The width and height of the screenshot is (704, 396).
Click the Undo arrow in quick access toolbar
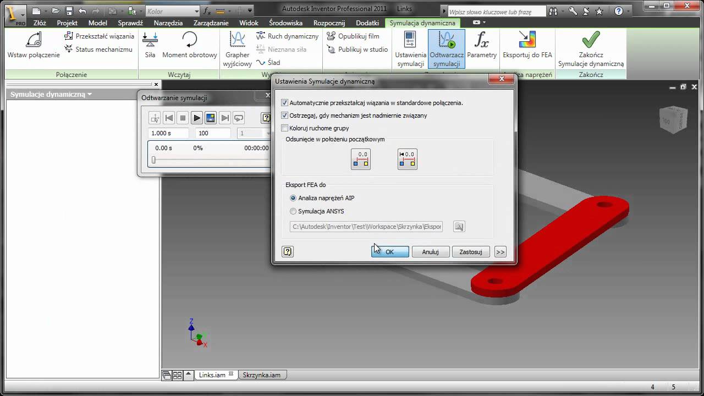[82, 11]
